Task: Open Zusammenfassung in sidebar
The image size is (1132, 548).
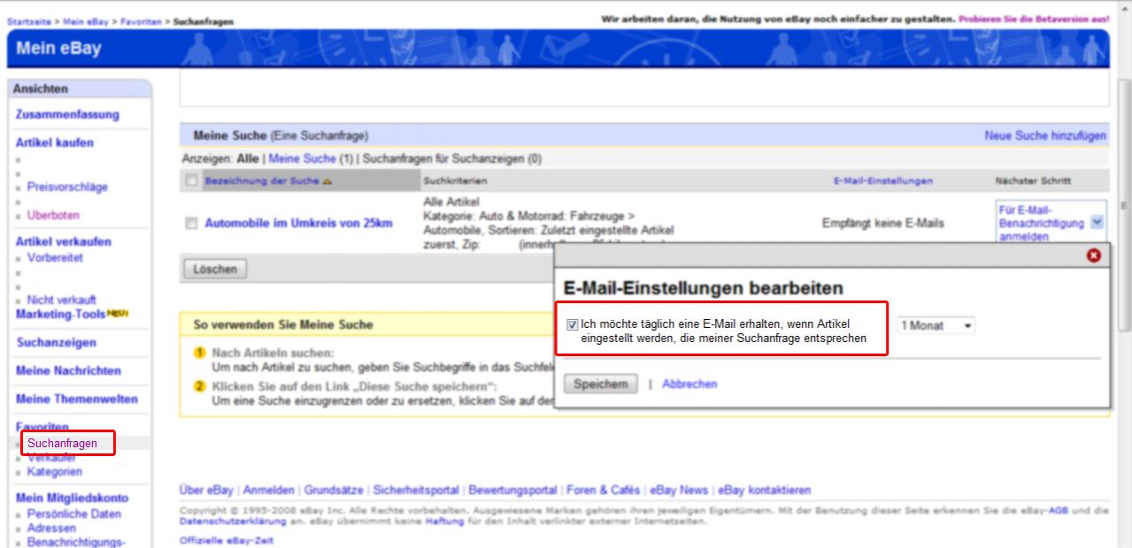Action: point(67,114)
